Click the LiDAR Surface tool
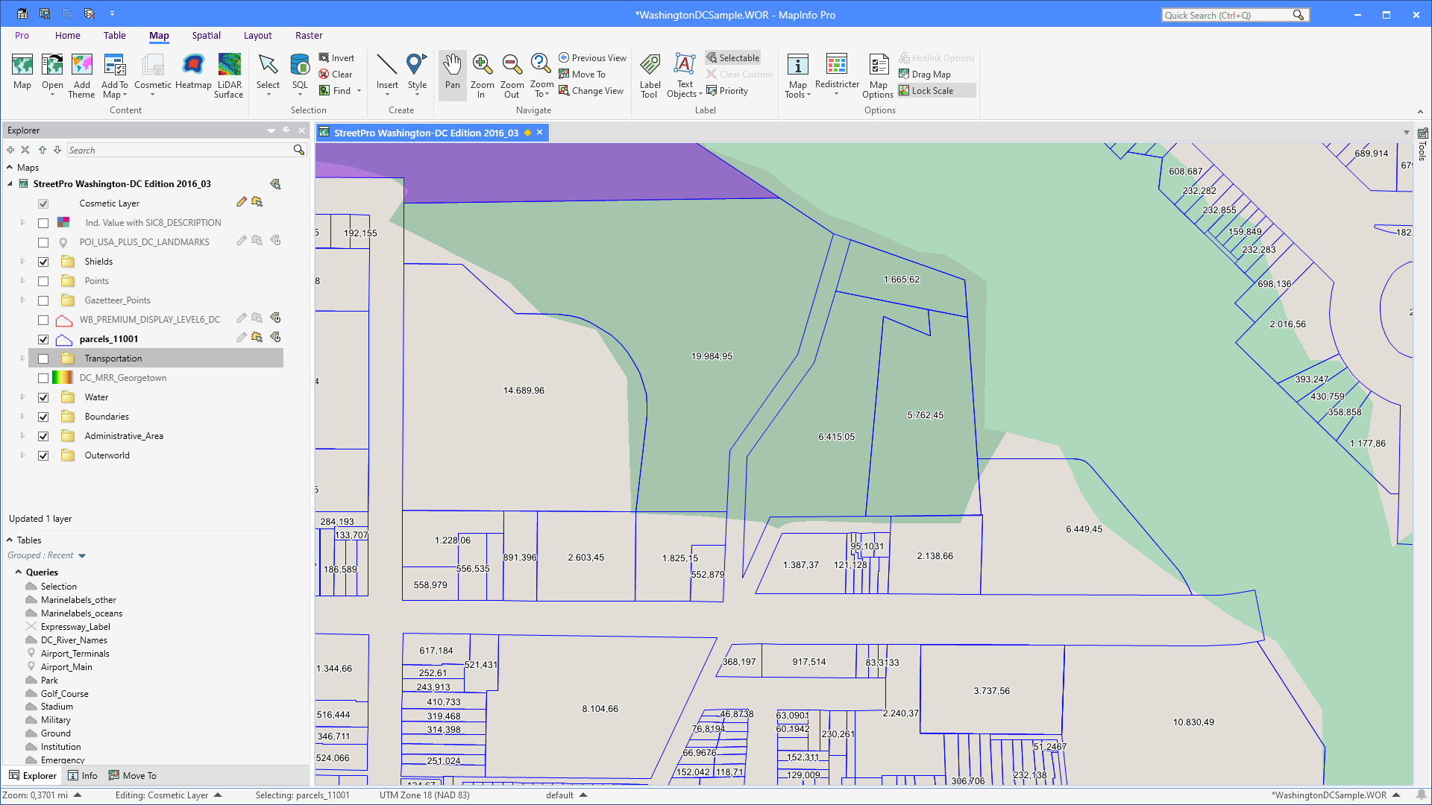 pos(229,75)
